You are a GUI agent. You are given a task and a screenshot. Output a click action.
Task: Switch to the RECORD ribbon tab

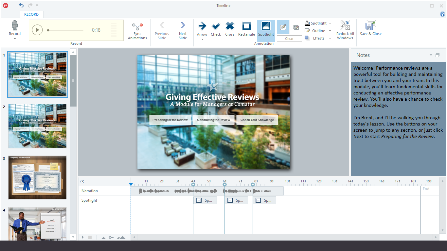(x=31, y=14)
